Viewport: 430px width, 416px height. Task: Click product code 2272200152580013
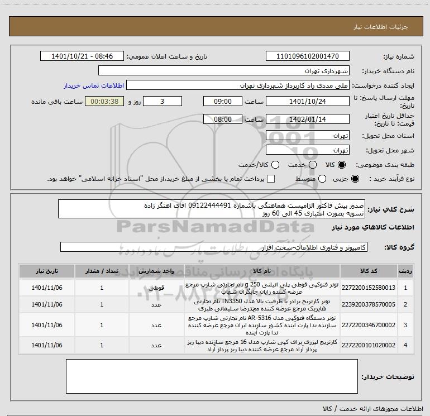tap(369, 288)
